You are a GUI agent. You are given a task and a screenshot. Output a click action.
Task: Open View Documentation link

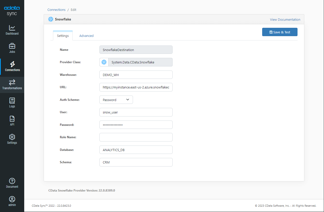click(x=285, y=19)
